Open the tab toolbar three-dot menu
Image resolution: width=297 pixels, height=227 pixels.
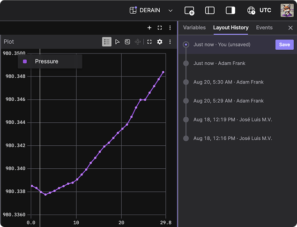(170, 28)
